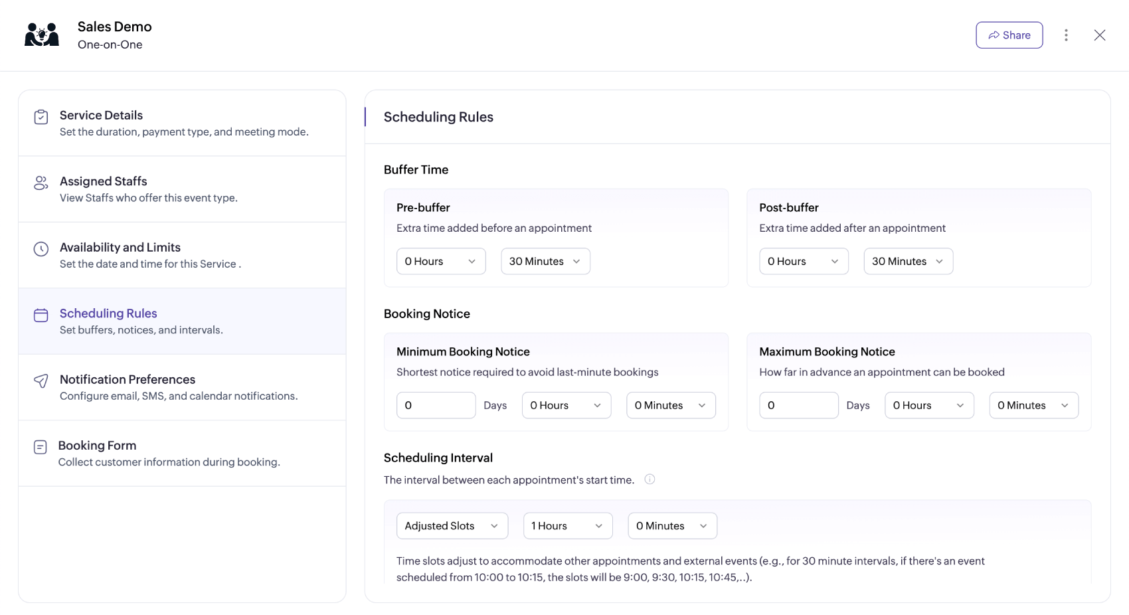The width and height of the screenshot is (1129, 615).
Task: Click the Share button
Action: (x=1009, y=35)
